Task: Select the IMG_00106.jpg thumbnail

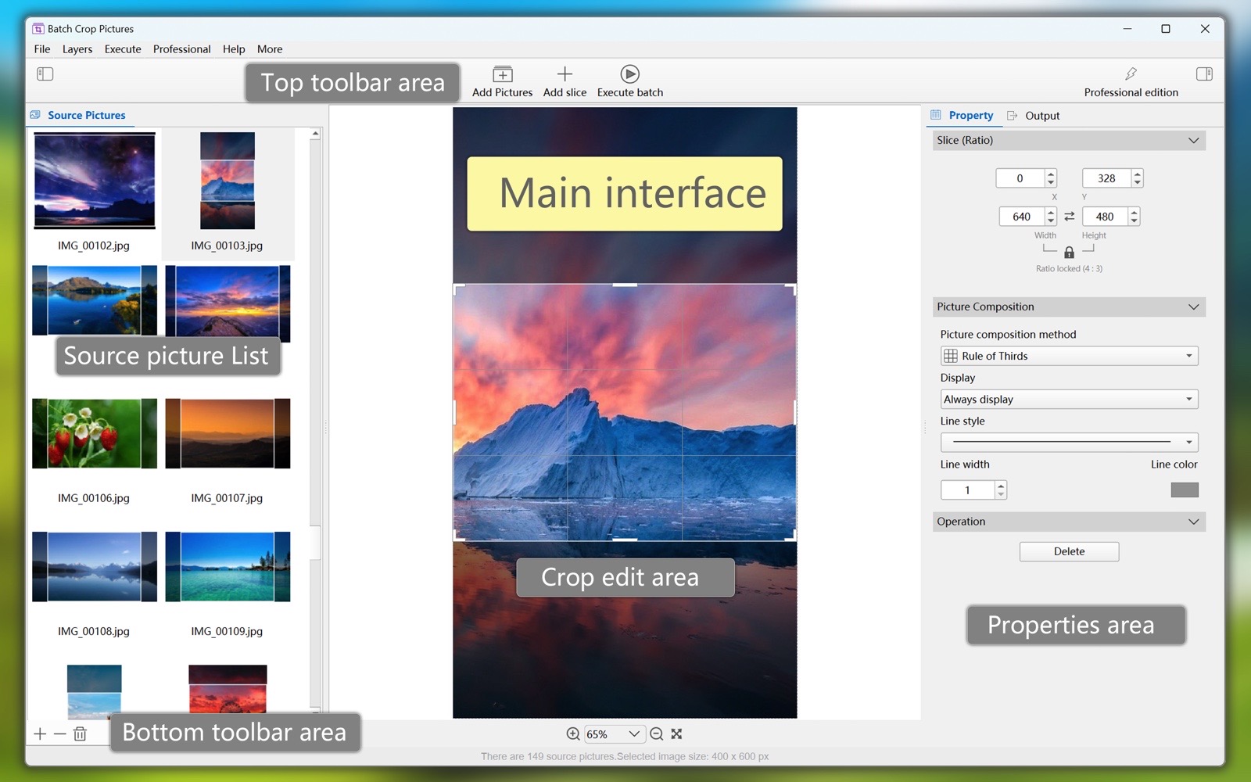Action: [95, 434]
